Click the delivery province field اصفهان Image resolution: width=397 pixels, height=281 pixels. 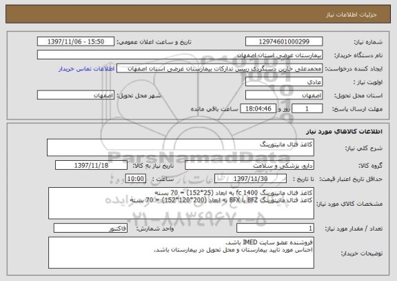point(284,95)
